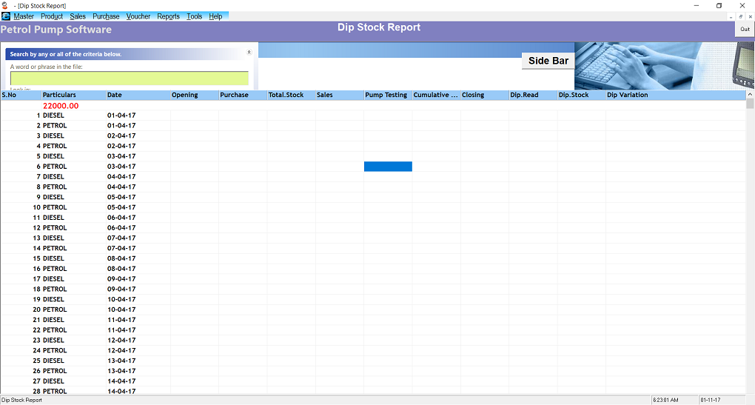
Task: Open the Master menu
Action: tap(24, 16)
